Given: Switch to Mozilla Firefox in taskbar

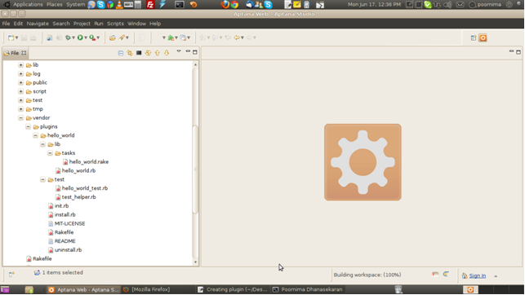Looking at the screenshot, I should [x=147, y=289].
